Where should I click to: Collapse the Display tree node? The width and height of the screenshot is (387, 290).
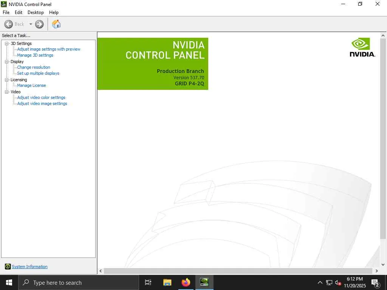7,62
